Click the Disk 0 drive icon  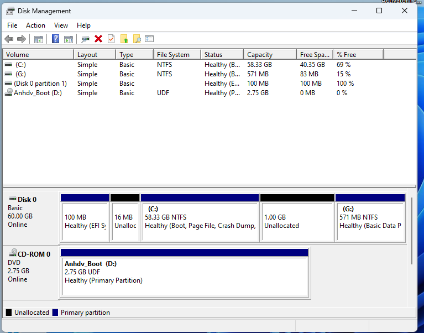click(13, 199)
